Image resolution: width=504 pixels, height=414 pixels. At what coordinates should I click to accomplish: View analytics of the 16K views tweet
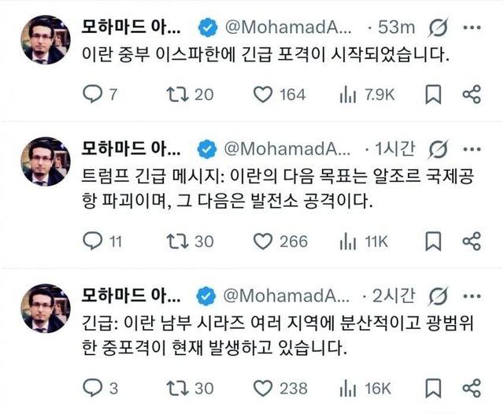point(347,387)
